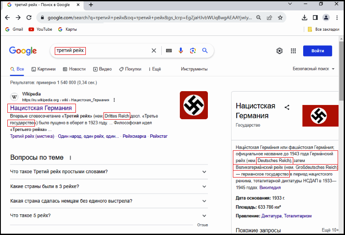This screenshot has width=345, height=235.
Task: Switch to 'Видео' tab
Action: click(x=102, y=69)
